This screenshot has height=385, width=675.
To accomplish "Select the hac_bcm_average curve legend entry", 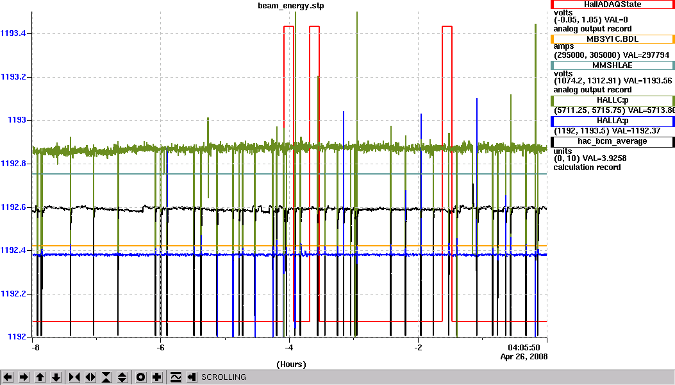I will click(x=613, y=141).
